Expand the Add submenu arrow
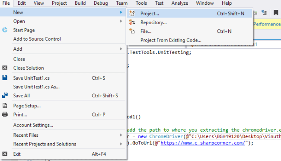281x161 pixels. [x=121, y=49]
